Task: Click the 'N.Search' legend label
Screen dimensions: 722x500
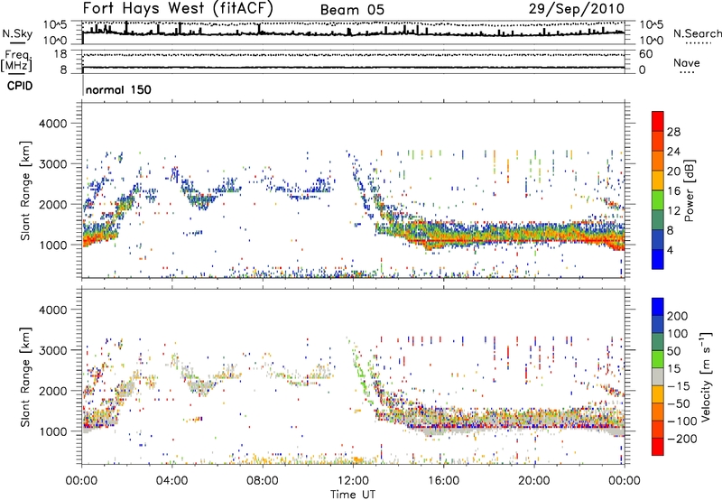Action: [697, 33]
